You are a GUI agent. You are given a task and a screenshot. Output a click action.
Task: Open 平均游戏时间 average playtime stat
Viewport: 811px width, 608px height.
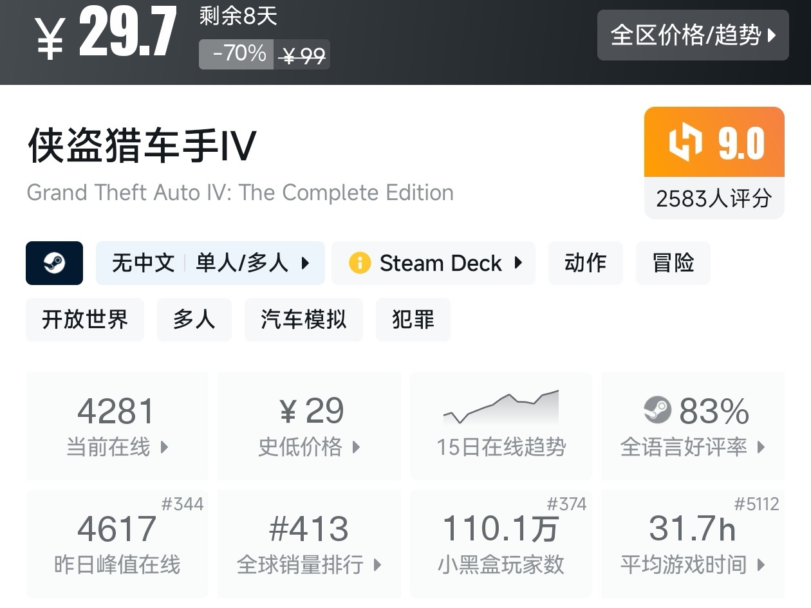click(693, 544)
